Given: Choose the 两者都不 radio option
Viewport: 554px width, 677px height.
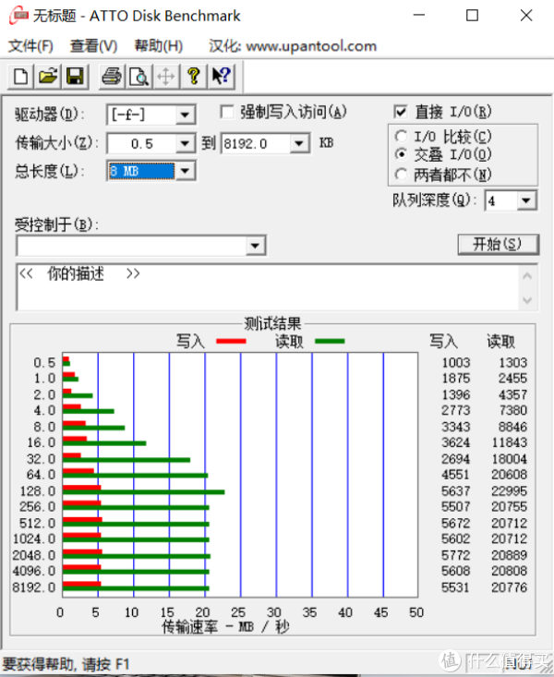Looking at the screenshot, I should (x=401, y=175).
